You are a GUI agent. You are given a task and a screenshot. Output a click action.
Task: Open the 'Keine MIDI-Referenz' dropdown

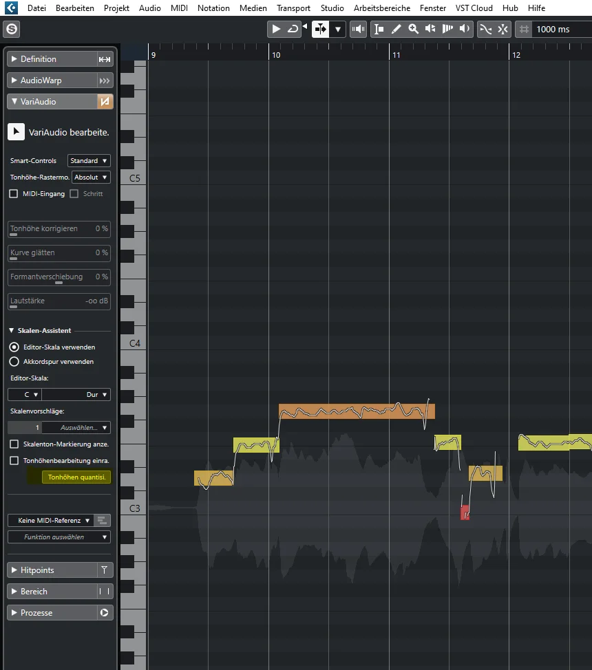click(x=50, y=521)
